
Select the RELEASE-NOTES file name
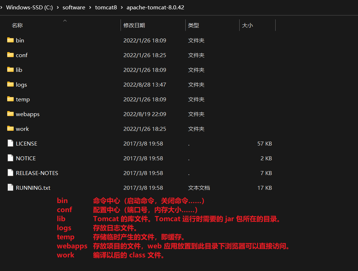pyautogui.click(x=37, y=173)
